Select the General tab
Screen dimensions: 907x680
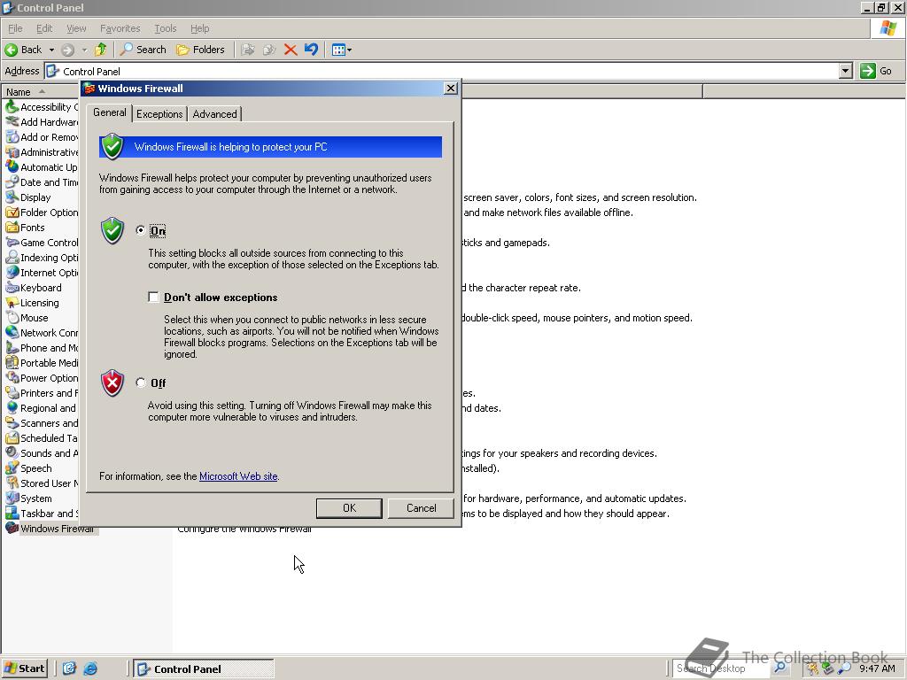pos(109,112)
